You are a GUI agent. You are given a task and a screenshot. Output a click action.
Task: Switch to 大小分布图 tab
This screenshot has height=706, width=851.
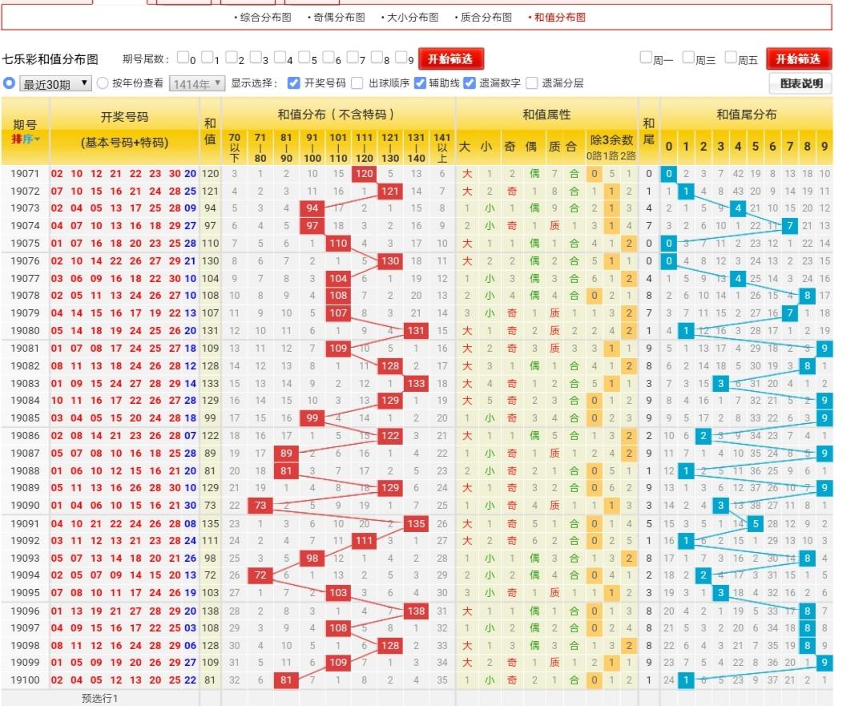pos(413,18)
